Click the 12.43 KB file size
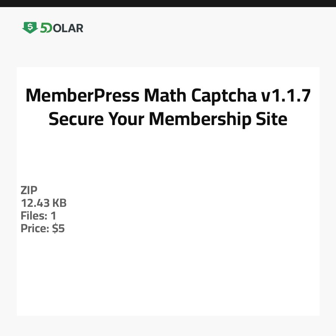 coord(44,203)
